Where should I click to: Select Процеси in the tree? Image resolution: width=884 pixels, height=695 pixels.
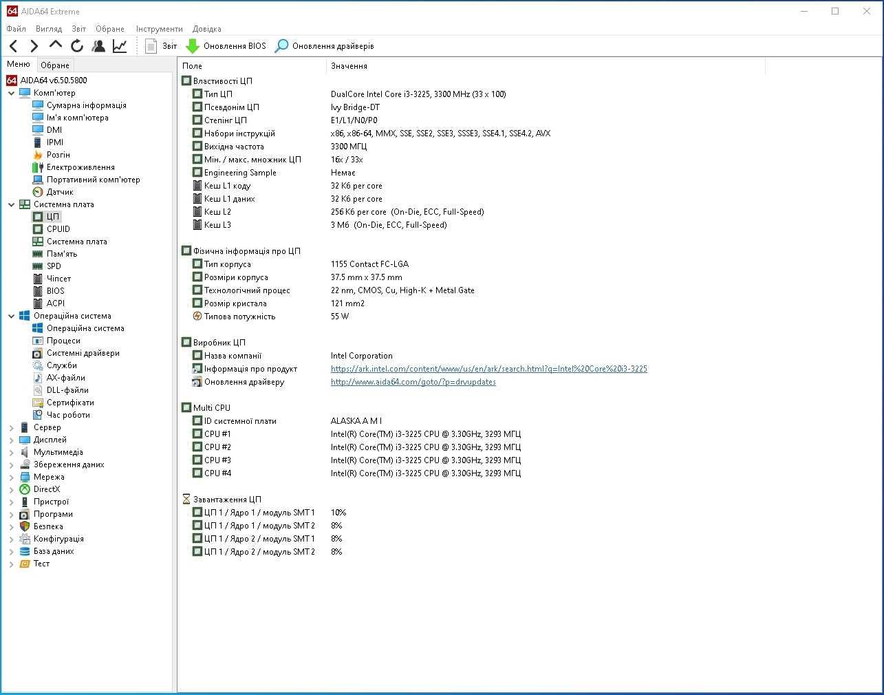63,341
